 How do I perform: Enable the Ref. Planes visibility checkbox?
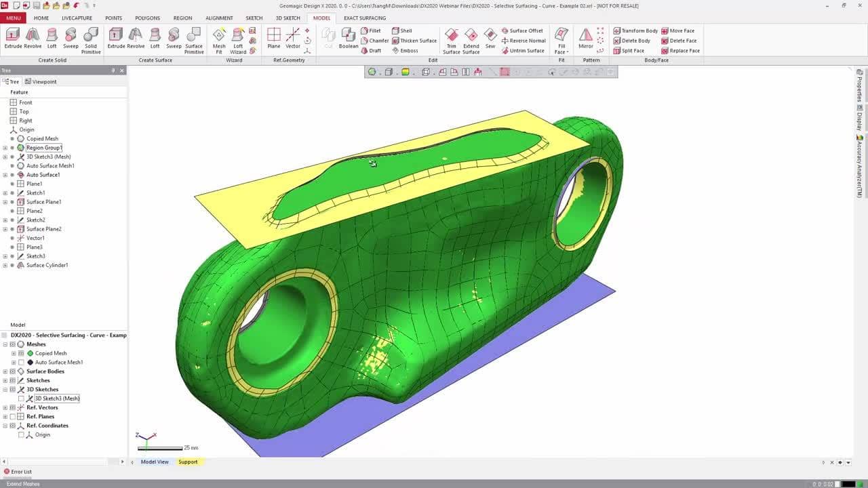pos(12,417)
